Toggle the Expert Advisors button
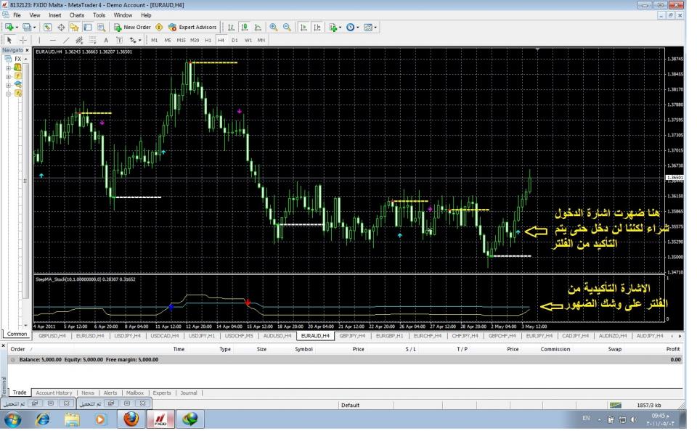 [x=192, y=27]
